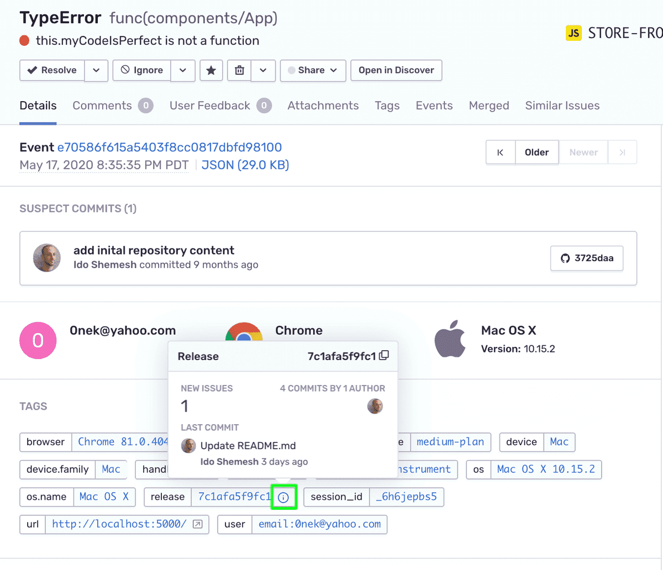Screen dimensions: 663x570
Task: Switch to the Events tab
Action: tap(434, 105)
